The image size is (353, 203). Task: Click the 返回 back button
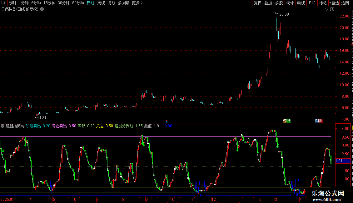345,3
